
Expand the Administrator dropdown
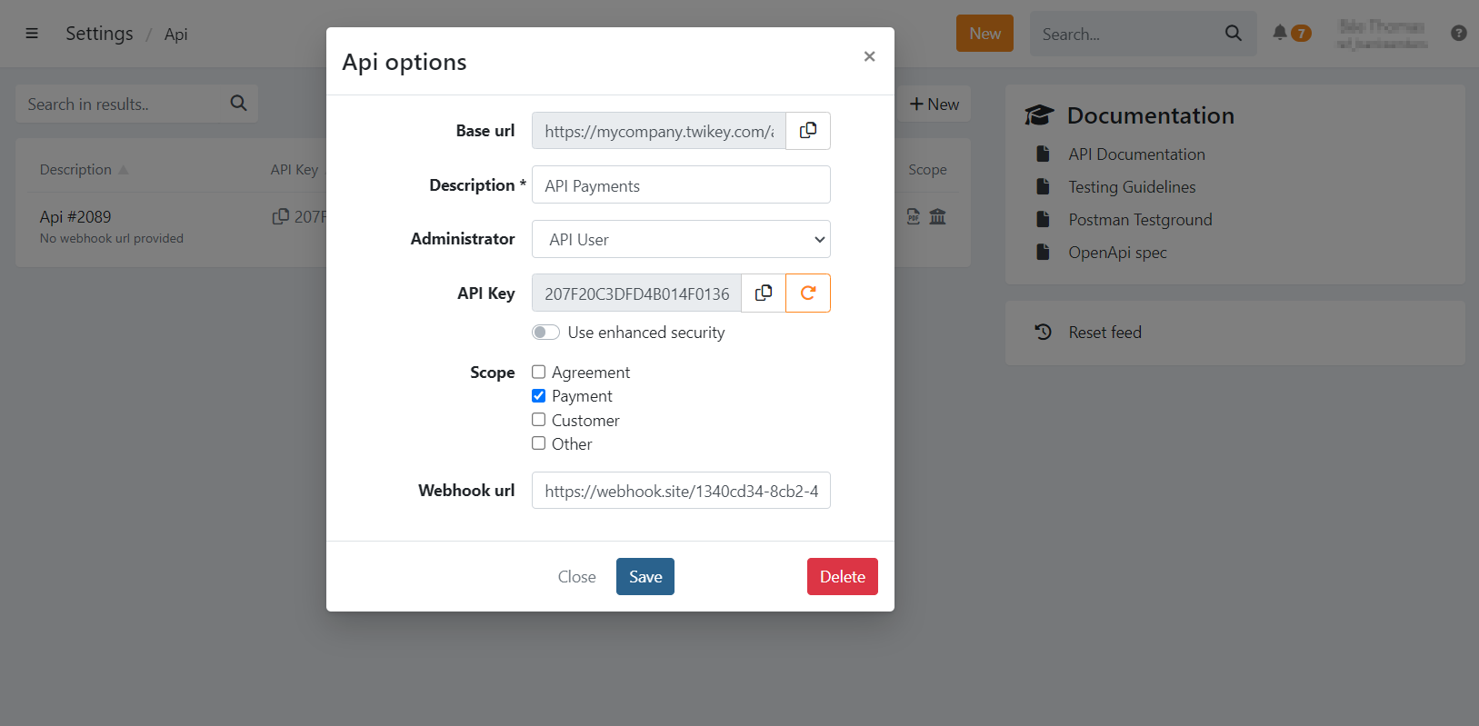coord(681,239)
